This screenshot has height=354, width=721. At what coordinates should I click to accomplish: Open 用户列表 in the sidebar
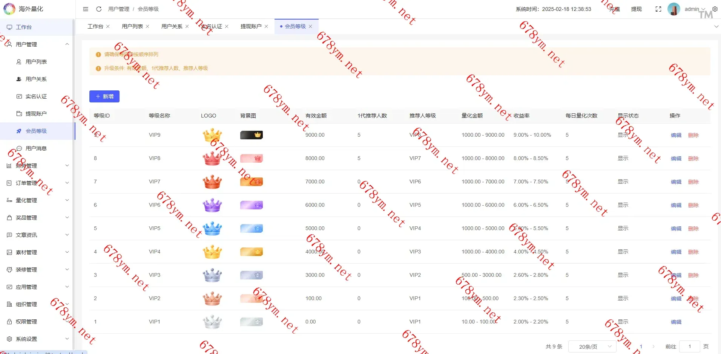tap(36, 62)
